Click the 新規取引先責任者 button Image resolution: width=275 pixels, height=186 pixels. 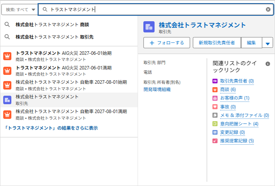tap(217, 42)
